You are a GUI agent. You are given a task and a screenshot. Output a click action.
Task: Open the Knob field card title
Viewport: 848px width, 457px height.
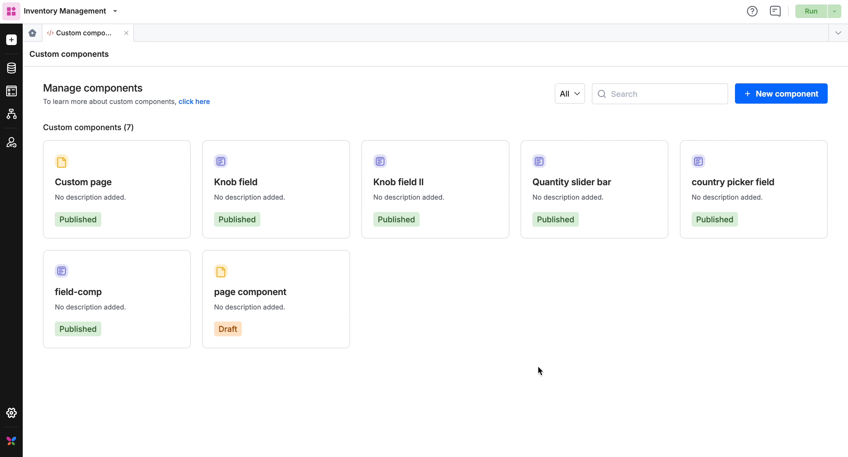tap(236, 182)
